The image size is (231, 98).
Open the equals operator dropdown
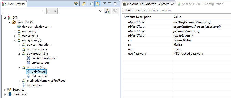[52, 11]
